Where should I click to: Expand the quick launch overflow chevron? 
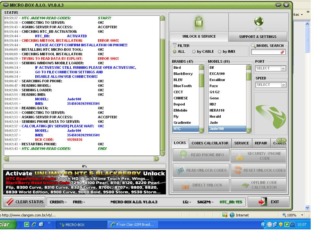point(49,223)
